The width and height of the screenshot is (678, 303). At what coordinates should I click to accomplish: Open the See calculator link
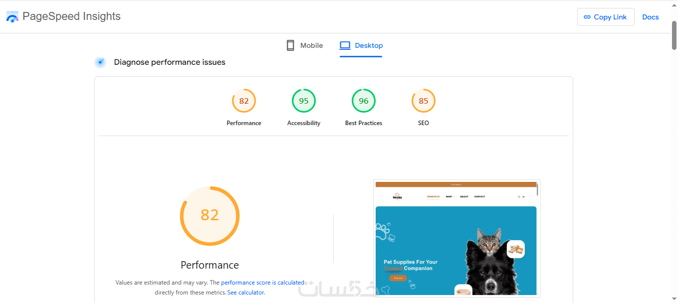click(x=245, y=293)
